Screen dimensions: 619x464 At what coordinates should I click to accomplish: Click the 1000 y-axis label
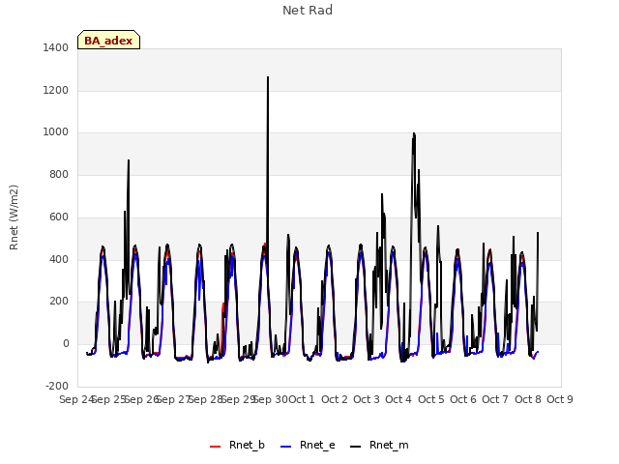point(56,132)
